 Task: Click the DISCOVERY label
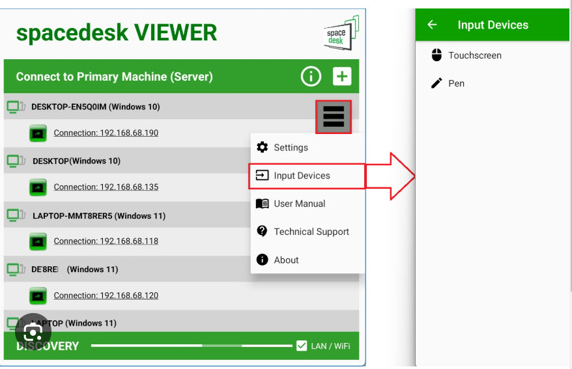tap(48, 346)
